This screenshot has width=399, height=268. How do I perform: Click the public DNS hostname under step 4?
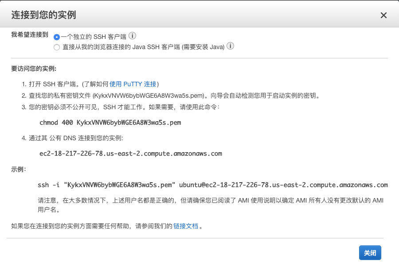131,153
